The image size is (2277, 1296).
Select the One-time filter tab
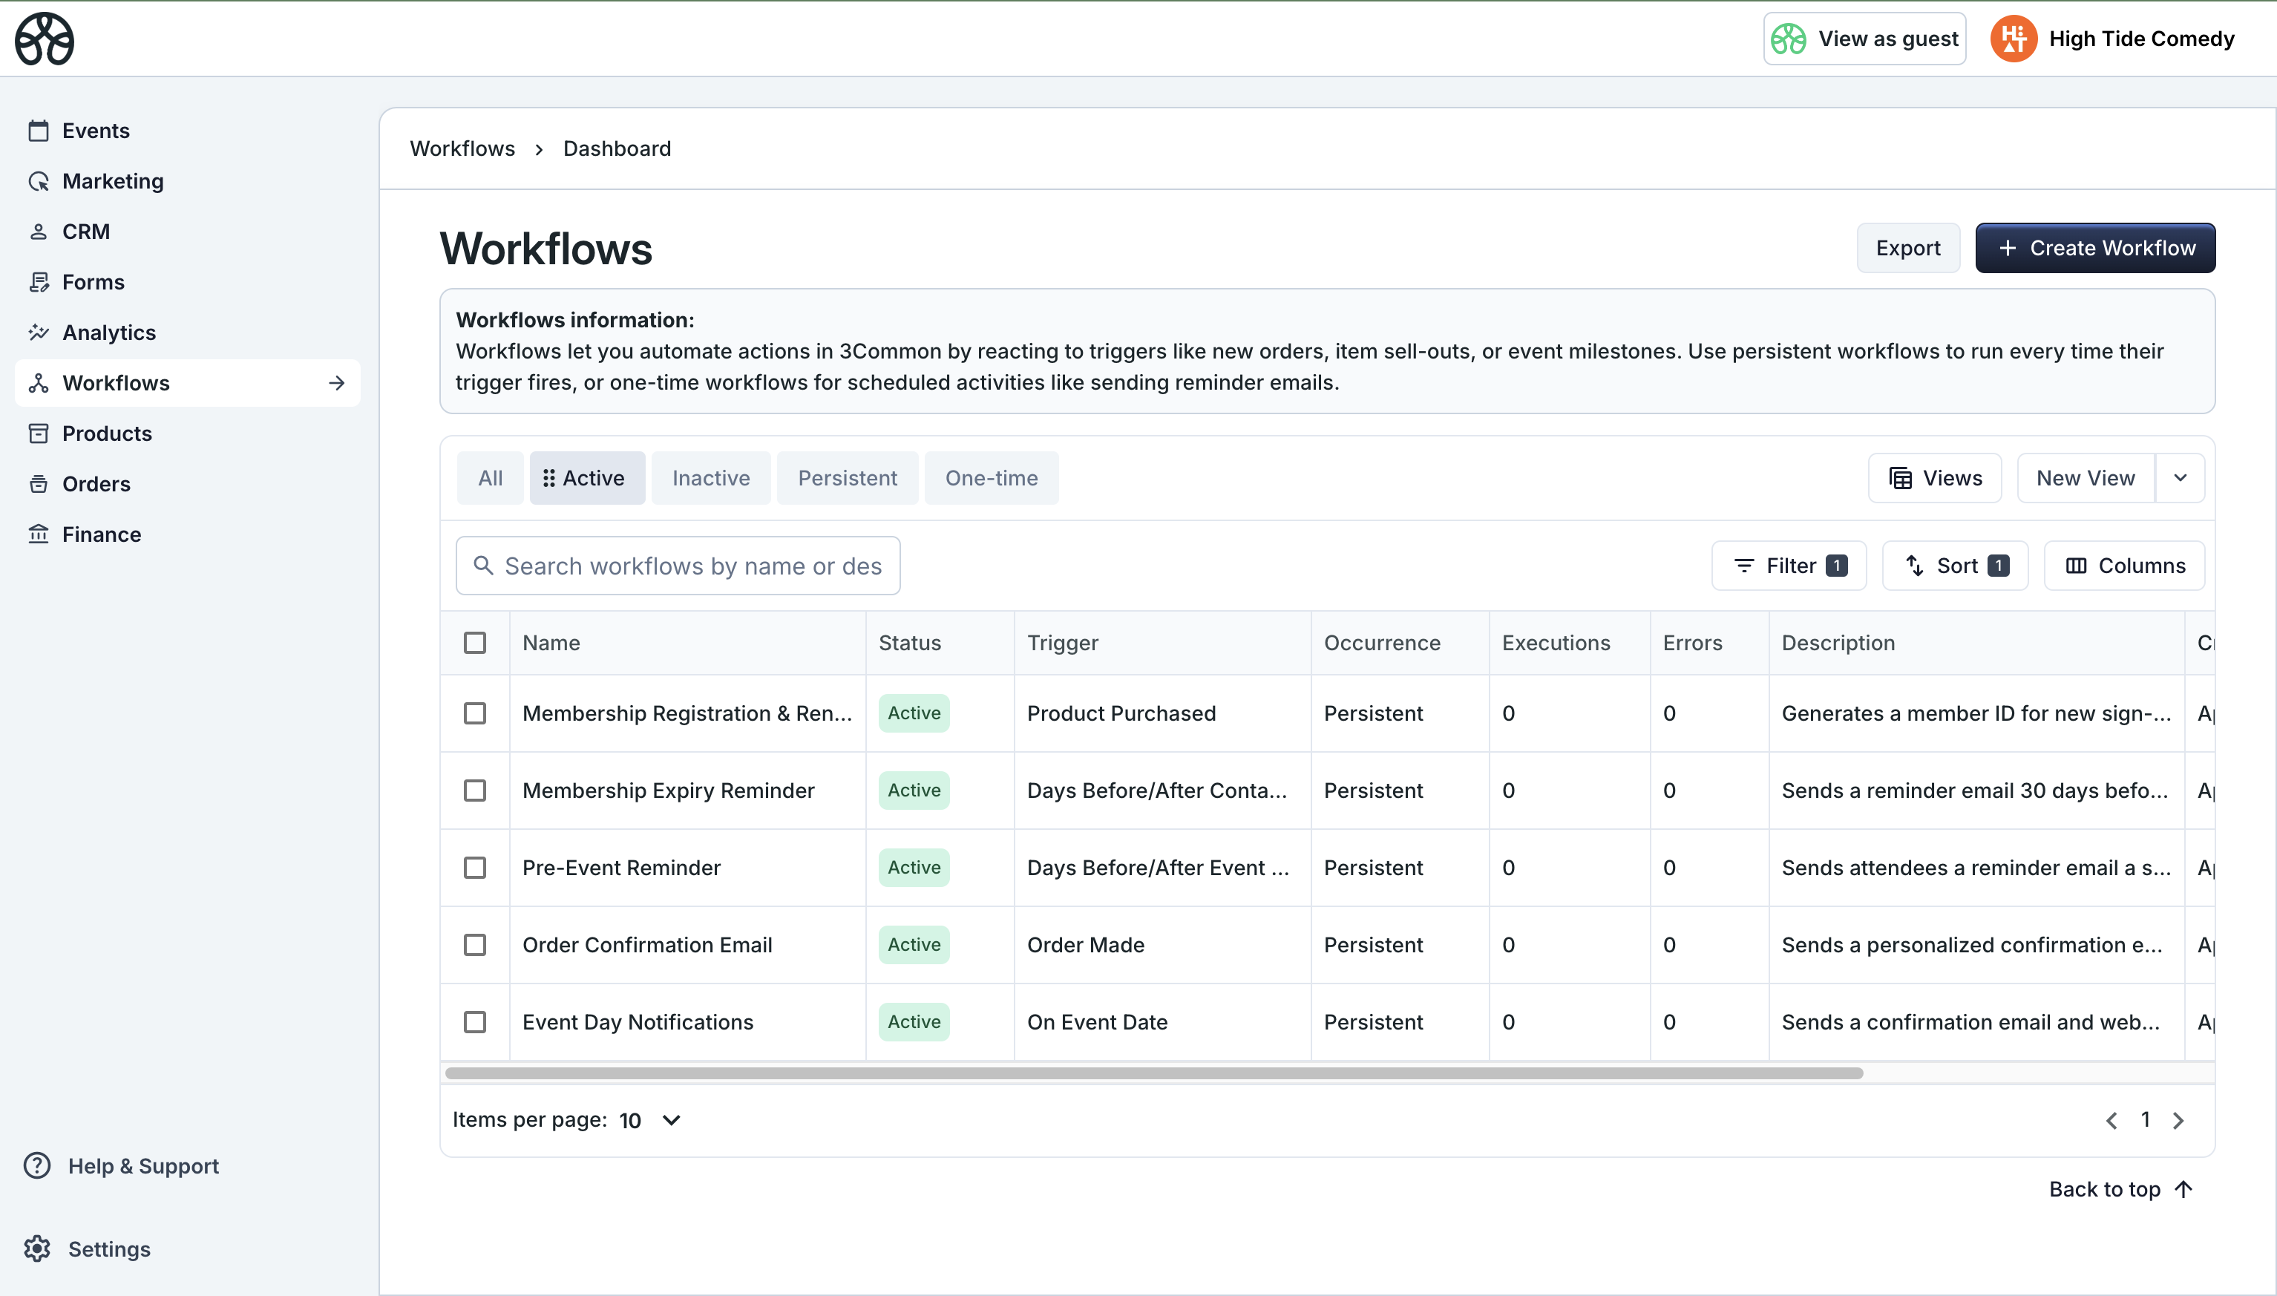point(990,477)
